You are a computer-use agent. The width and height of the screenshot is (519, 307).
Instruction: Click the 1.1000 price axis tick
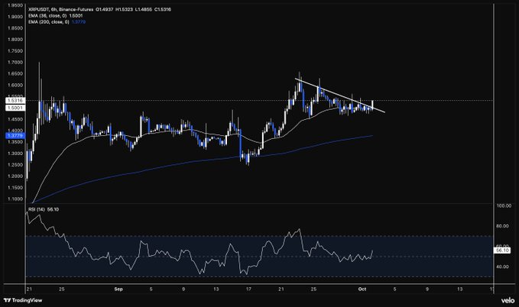pyautogui.click(x=15, y=199)
